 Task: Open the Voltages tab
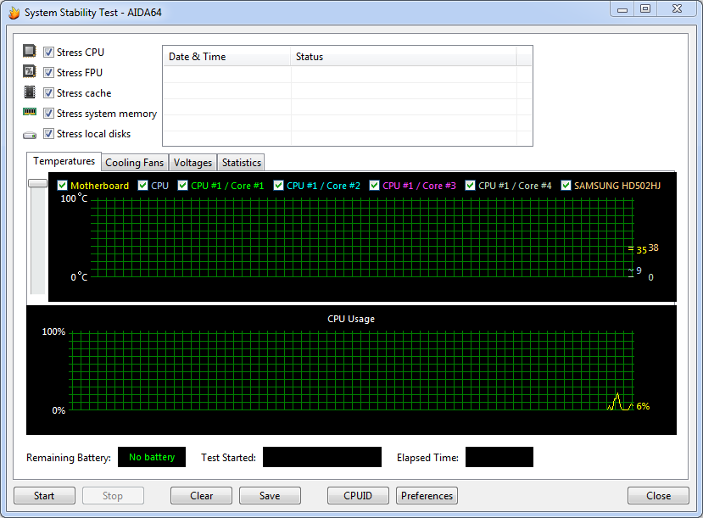coord(192,163)
